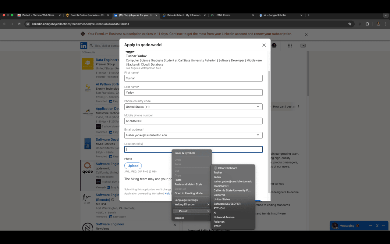The width and height of the screenshot is (390, 244).
Task: Dismiss the Premium subscription banner
Action: [x=306, y=34]
